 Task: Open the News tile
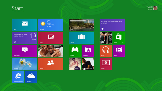pyautogui.click(x=51, y=38)
